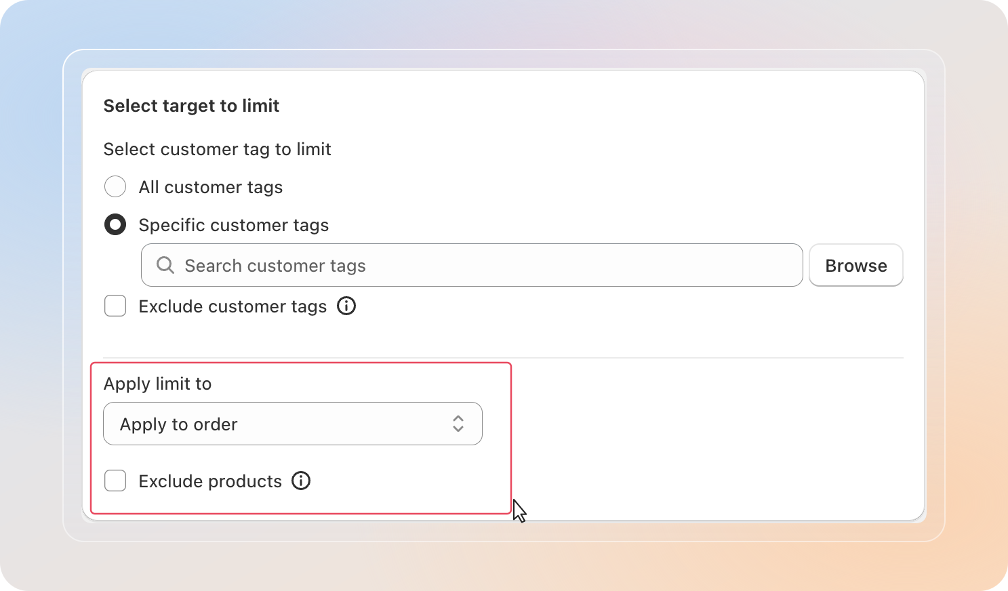The width and height of the screenshot is (1008, 591).
Task: Click the Apply limit to label
Action: tap(157, 384)
